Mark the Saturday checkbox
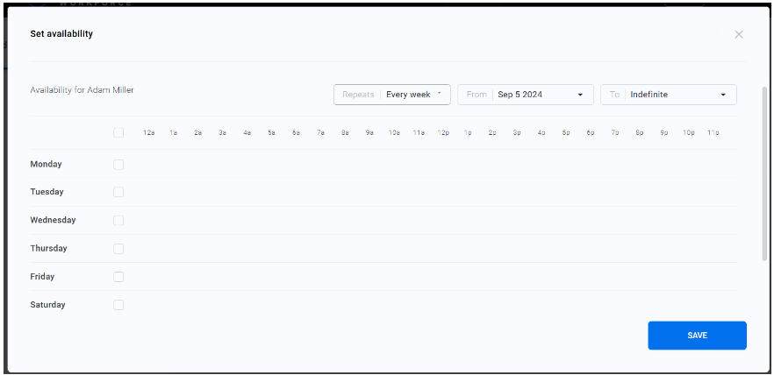 pos(118,305)
